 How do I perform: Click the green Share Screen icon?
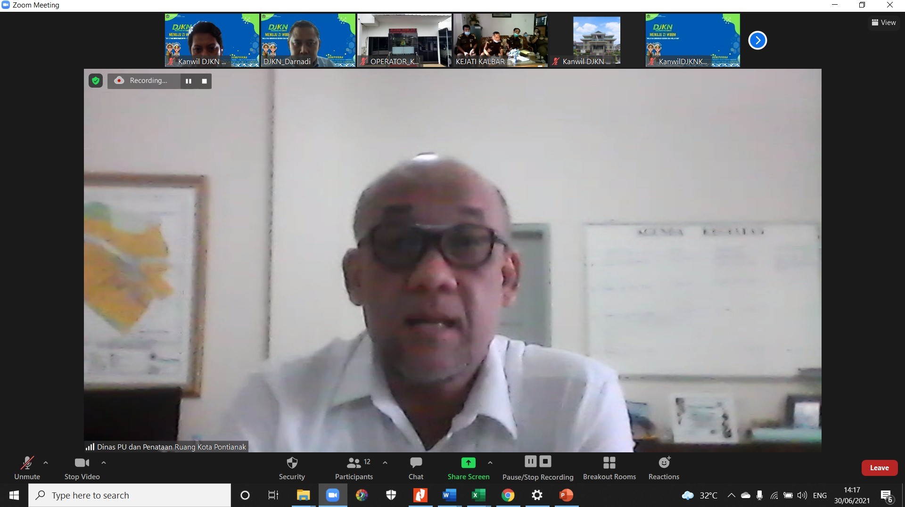point(468,463)
